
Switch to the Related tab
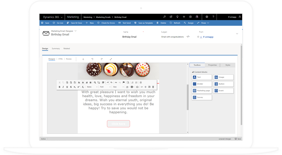point(67,49)
